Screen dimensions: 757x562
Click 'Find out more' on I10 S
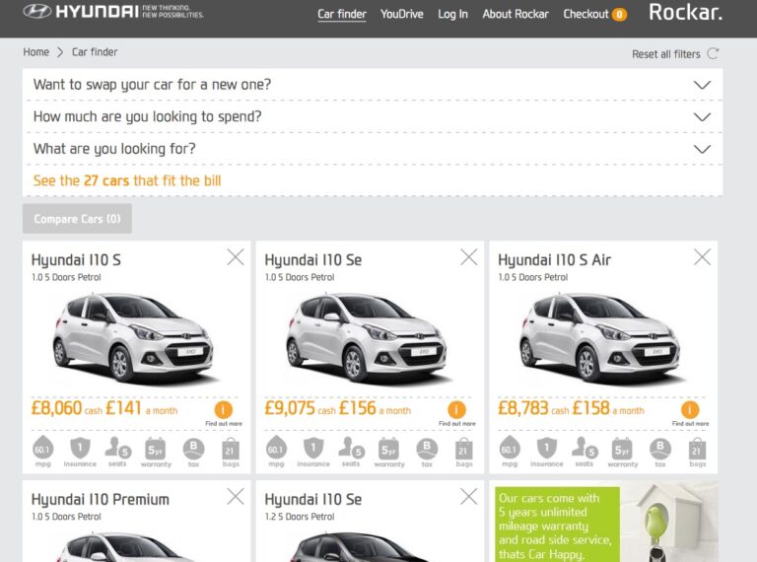[x=224, y=423]
